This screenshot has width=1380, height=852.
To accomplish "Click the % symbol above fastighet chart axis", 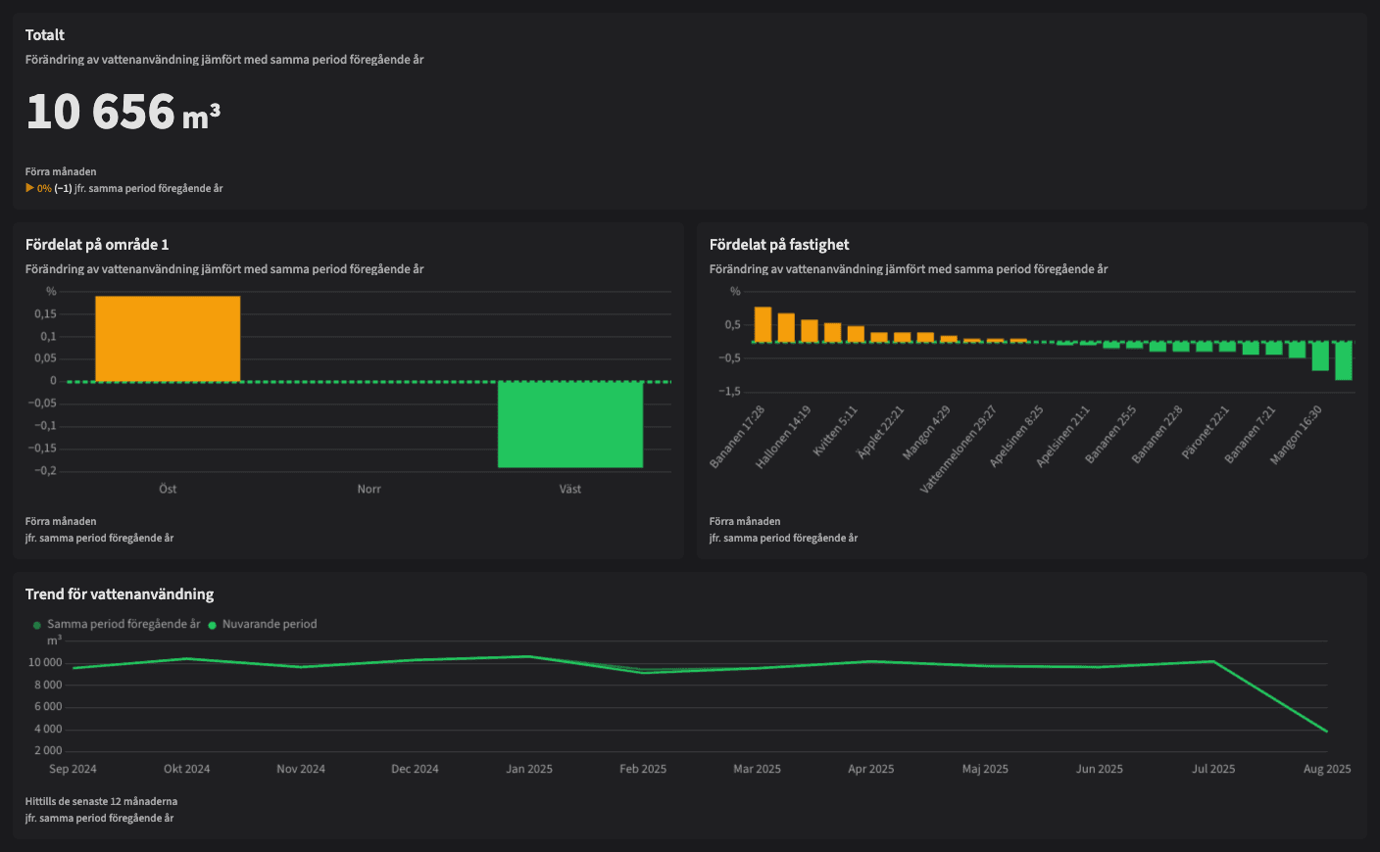I will (x=734, y=291).
